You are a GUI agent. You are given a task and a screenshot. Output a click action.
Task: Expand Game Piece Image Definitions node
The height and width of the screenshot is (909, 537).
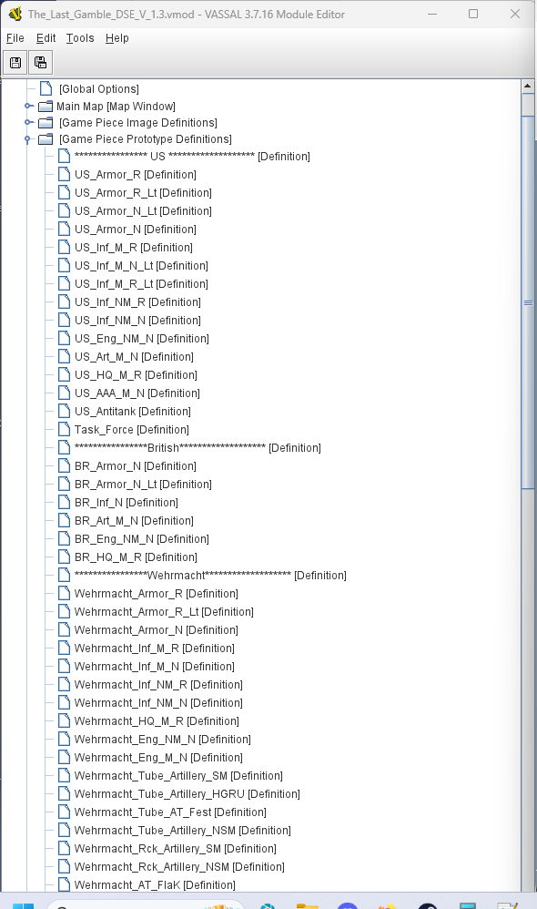click(x=28, y=122)
